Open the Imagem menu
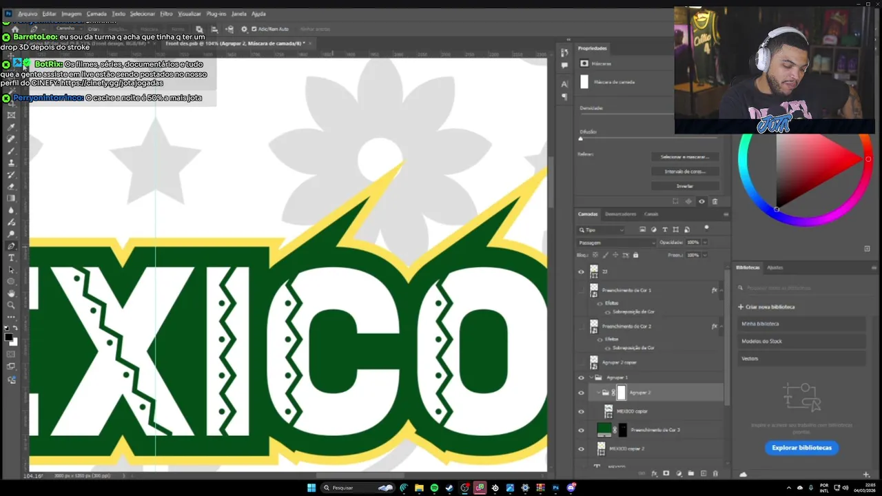This screenshot has height=496, width=882. [x=71, y=14]
